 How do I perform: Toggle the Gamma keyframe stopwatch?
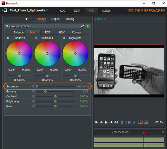coord(33,91)
